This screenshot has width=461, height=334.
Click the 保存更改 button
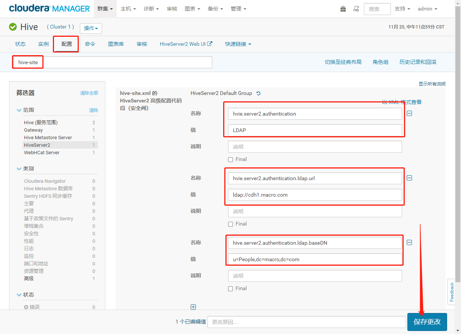pyautogui.click(x=427, y=322)
